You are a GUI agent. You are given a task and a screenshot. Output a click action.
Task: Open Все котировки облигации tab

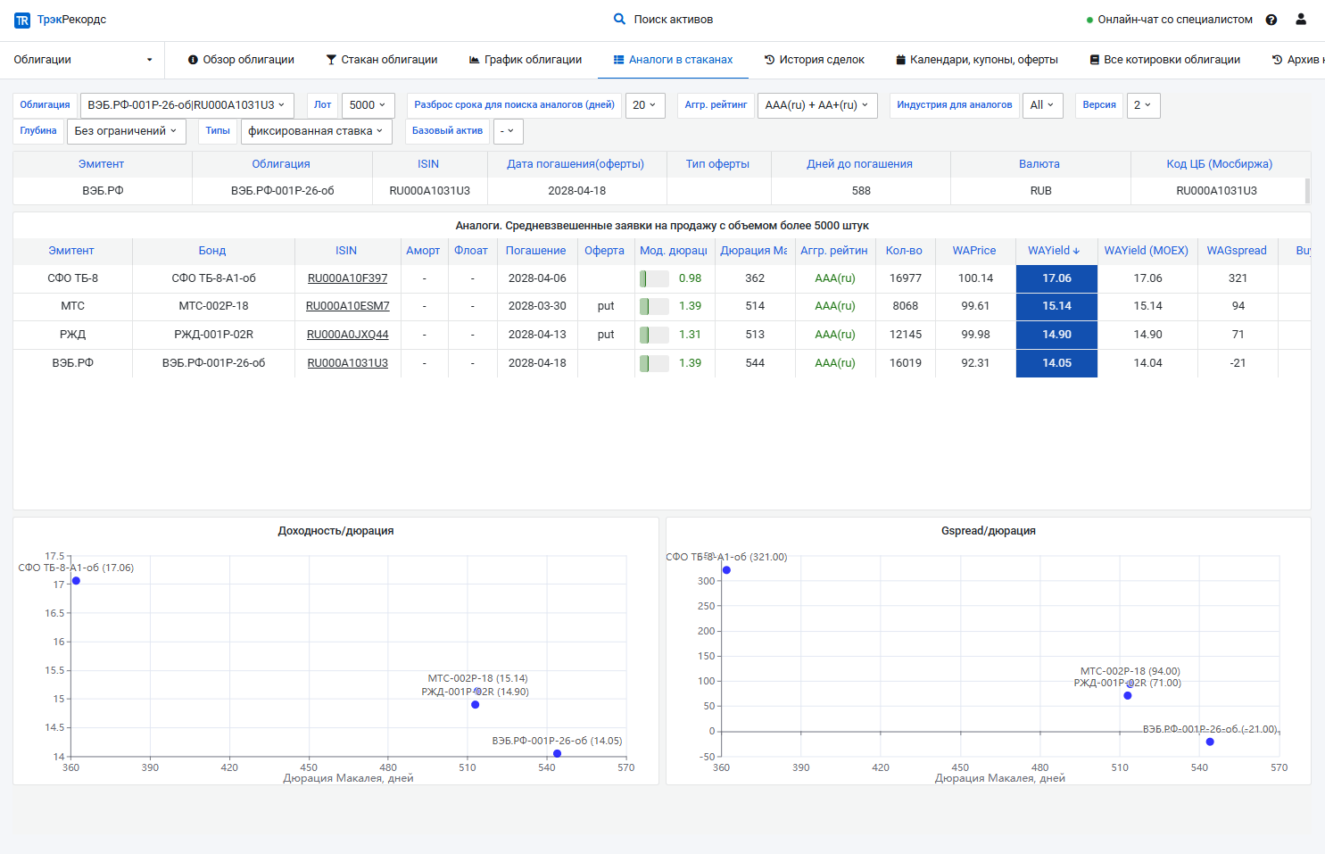[x=1164, y=60]
